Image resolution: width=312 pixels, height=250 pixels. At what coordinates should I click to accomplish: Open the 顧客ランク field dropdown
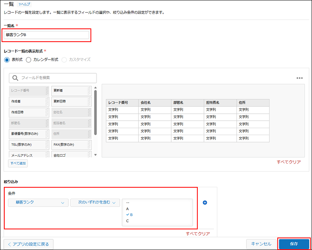point(38,203)
